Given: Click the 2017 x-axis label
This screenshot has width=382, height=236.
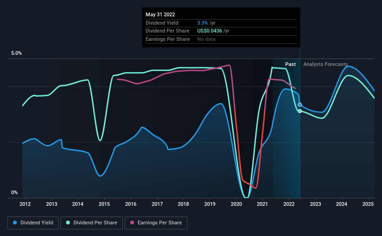Looking at the screenshot, I should (157, 204).
